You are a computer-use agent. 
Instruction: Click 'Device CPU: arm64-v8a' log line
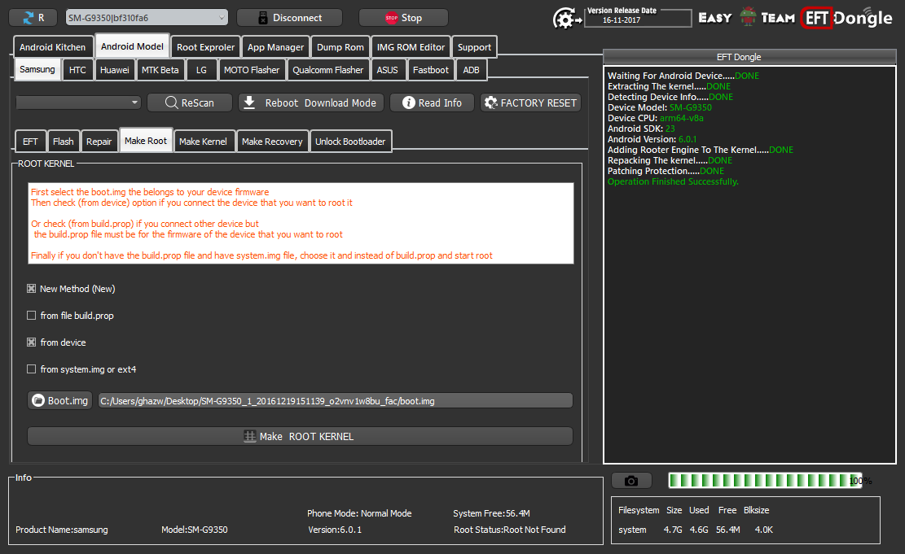(x=656, y=118)
